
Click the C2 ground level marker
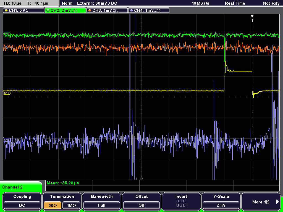point(7,34)
